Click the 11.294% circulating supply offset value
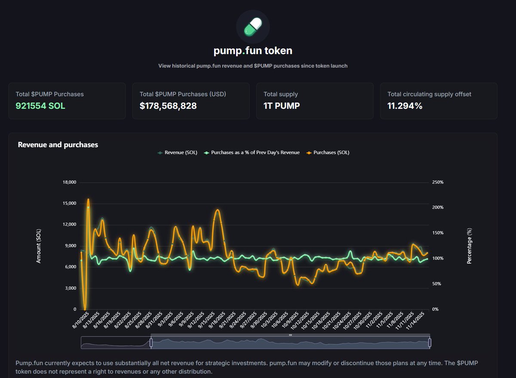This screenshot has height=378, width=516. tap(405, 105)
